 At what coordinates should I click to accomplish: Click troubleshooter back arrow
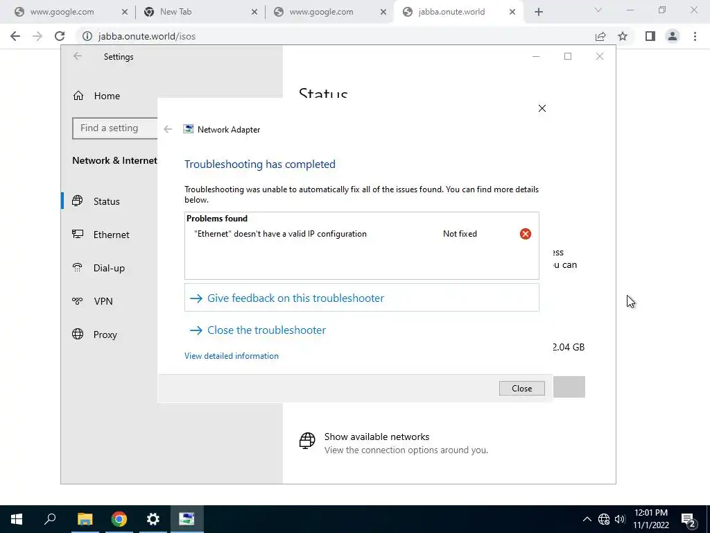[x=168, y=129]
